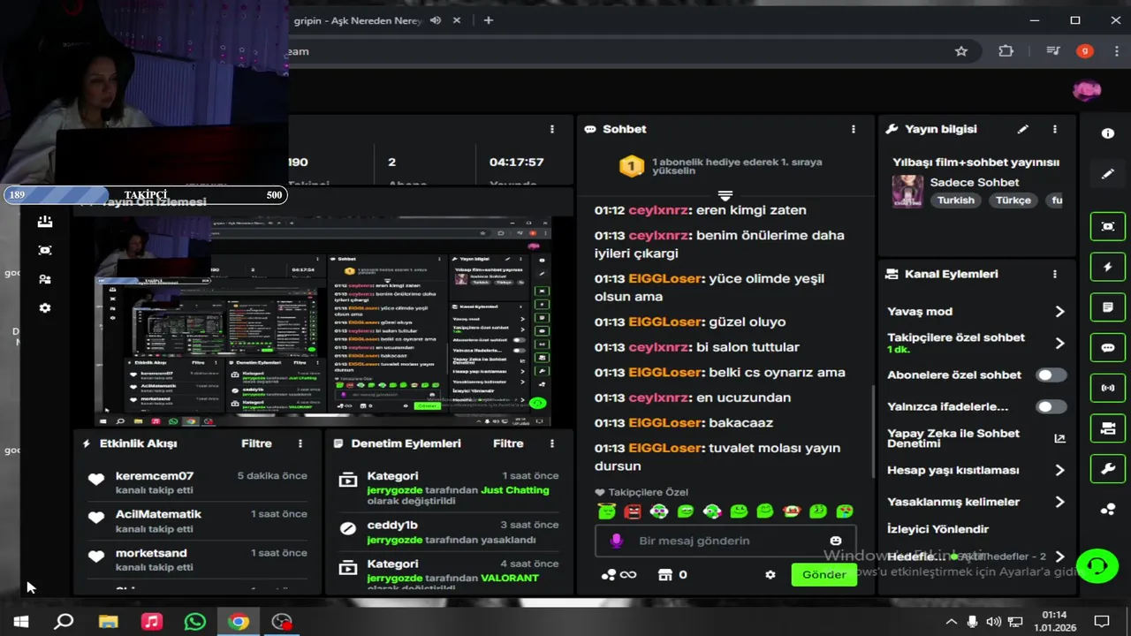1131x636 pixels.
Task: Open the emoji picker smiley in chat input
Action: pos(836,541)
